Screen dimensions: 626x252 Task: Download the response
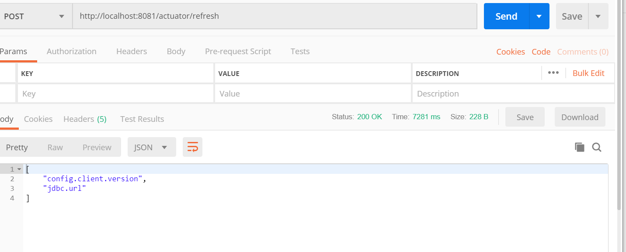[x=580, y=117]
